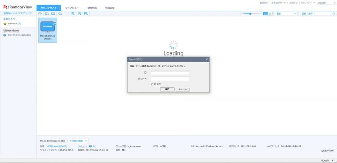
Task: Click the search magnifier icon
Action: (334, 13)
